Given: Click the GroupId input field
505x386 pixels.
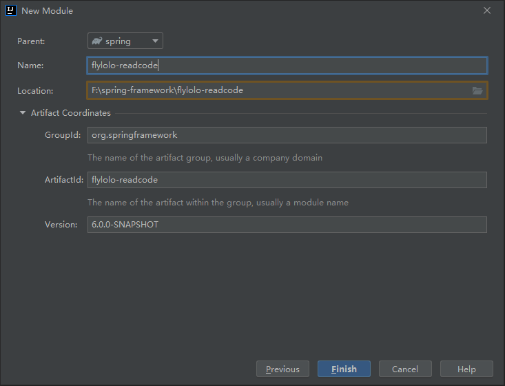Looking at the screenshot, I should [287, 135].
